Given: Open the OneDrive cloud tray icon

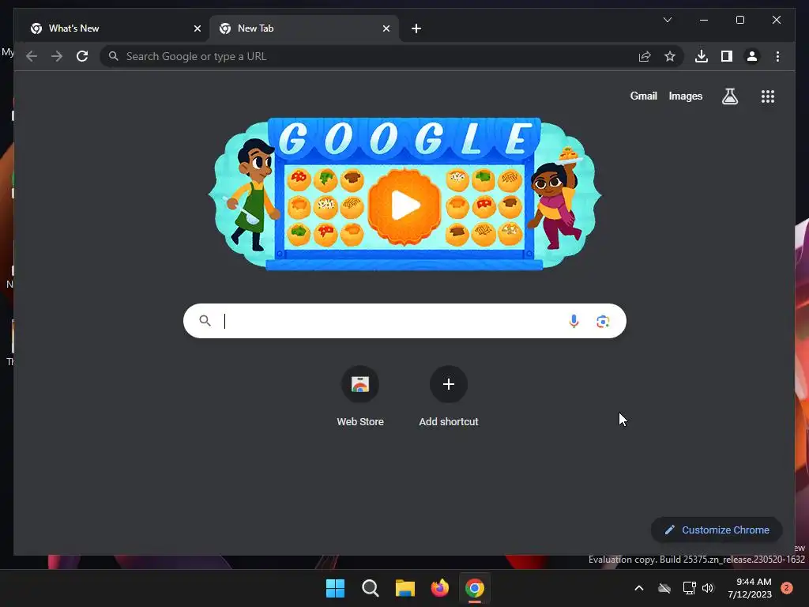Looking at the screenshot, I should coord(664,588).
